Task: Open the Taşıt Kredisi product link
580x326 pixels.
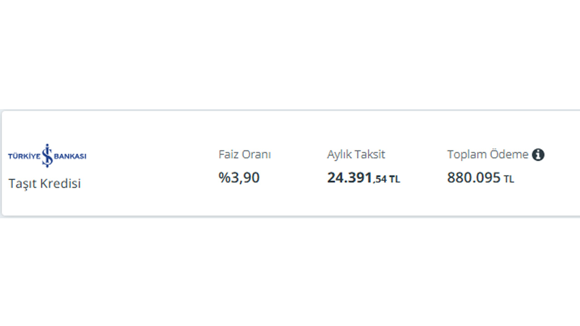Action: point(44,183)
